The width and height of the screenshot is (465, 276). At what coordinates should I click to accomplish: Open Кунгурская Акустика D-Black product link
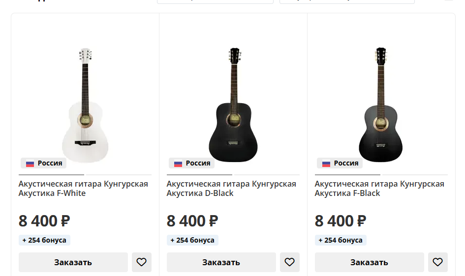pos(231,189)
